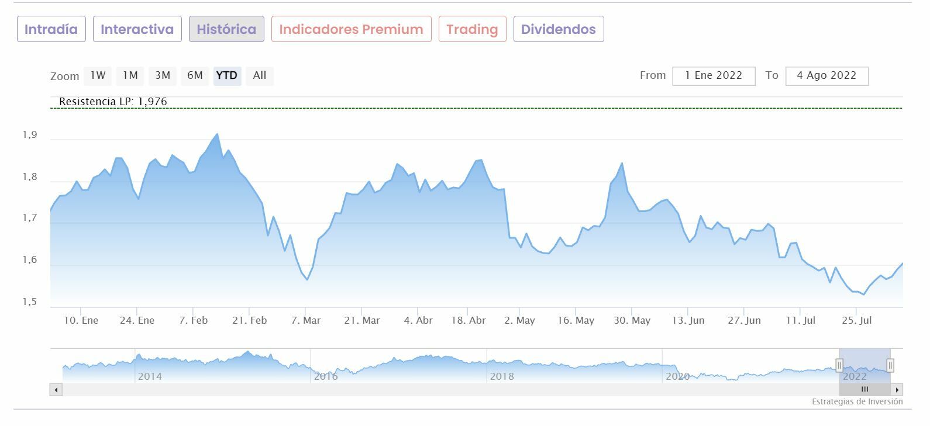Image resolution: width=930 pixels, height=426 pixels.
Task: Switch to the Interactiva tab
Action: point(137,29)
